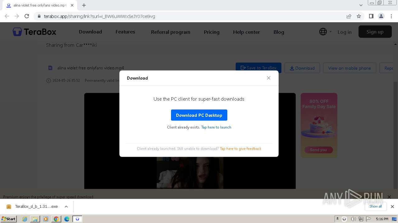398x223 pixels.
Task: Click the taskbar clock 5:16 PM
Action: (382, 219)
